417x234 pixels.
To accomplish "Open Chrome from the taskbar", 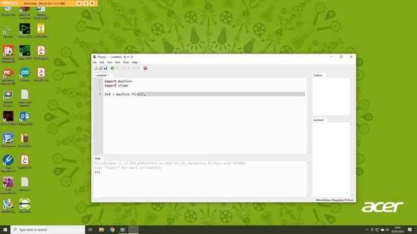I will [x=112, y=229].
